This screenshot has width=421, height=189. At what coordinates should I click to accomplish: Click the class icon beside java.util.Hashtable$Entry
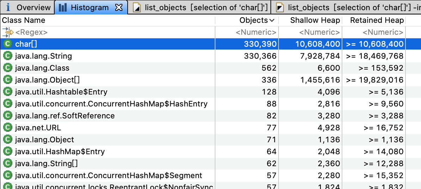(x=7, y=92)
